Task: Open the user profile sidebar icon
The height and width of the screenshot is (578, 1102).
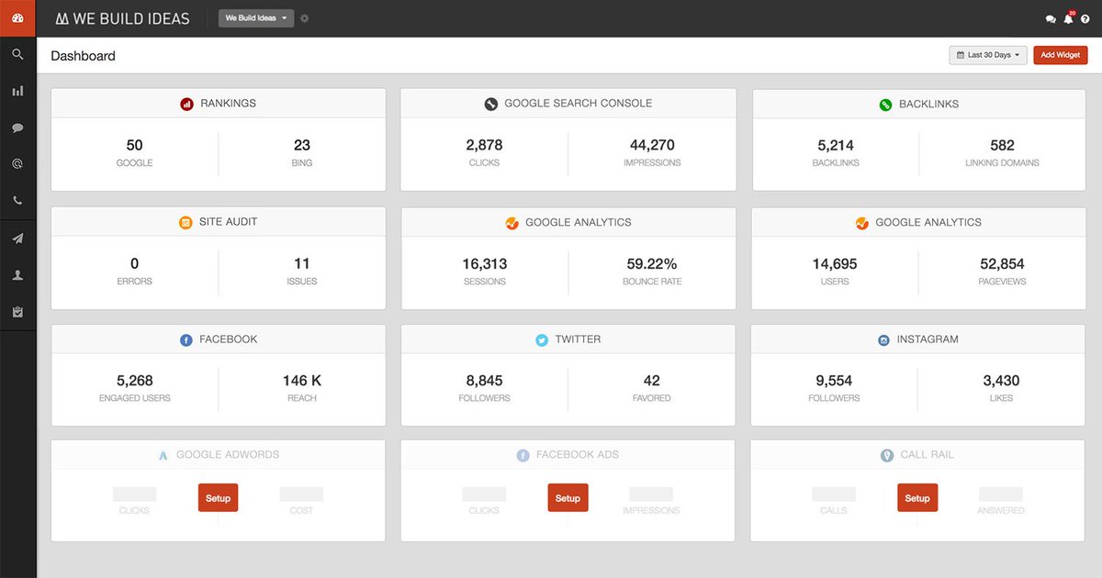Action: coord(17,275)
